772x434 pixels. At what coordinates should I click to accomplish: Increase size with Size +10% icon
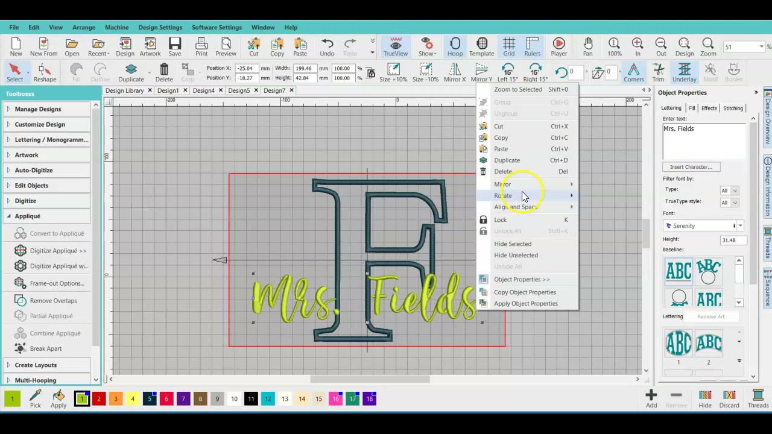pyautogui.click(x=393, y=73)
